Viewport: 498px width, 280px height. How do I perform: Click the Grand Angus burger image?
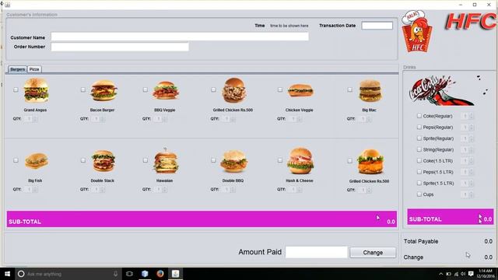point(37,90)
